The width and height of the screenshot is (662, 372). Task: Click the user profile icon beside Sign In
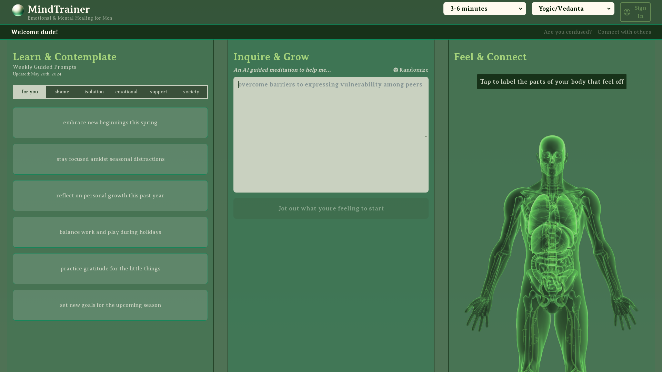tap(627, 12)
